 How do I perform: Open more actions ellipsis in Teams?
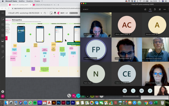point(165,9)
